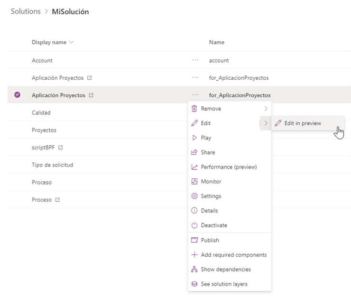Expand the Edit submenu arrow
The image size is (351, 298).
click(266, 123)
